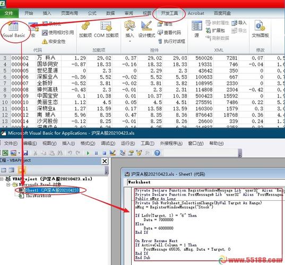Click the Reset (stop) button in VBA toolbar
This screenshot has height=265, width=285.
(x=105, y=153)
